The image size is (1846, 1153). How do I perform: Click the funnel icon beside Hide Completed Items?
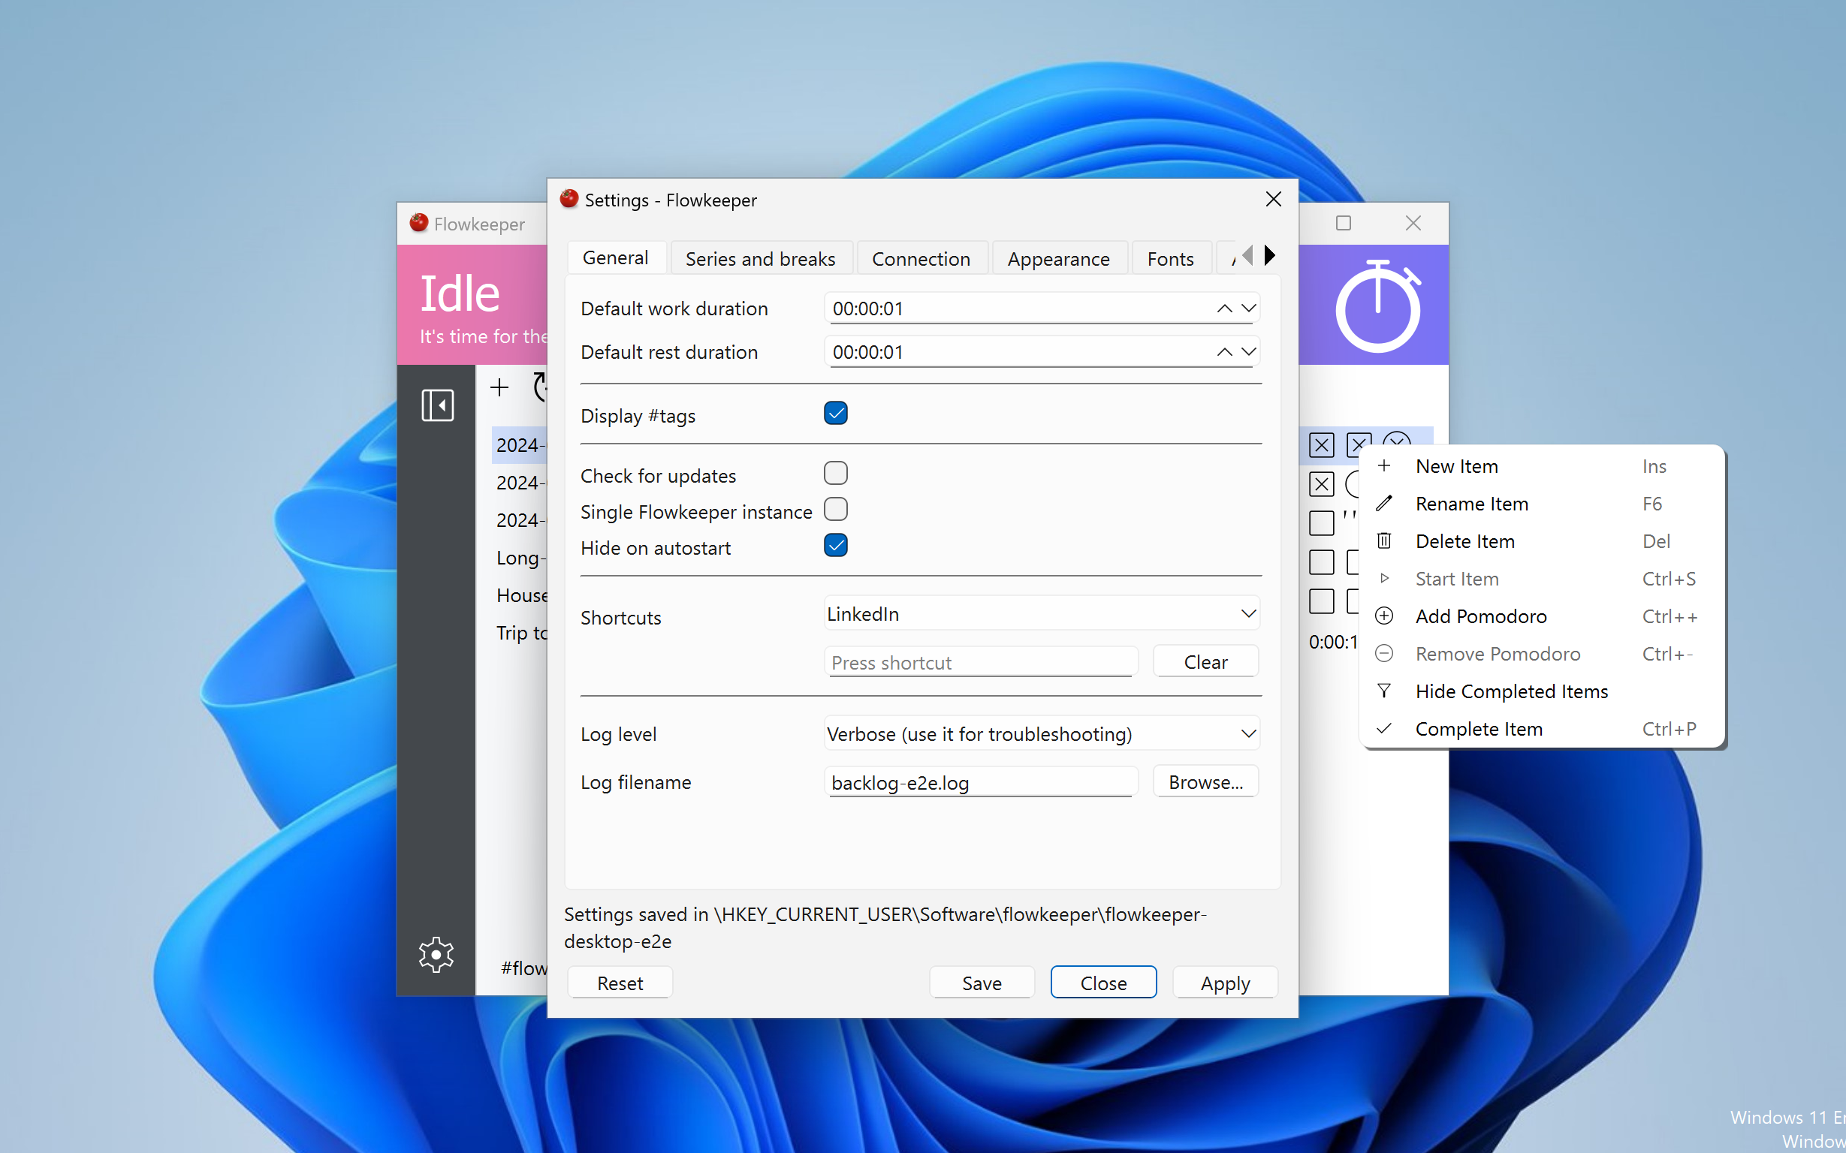tap(1385, 691)
